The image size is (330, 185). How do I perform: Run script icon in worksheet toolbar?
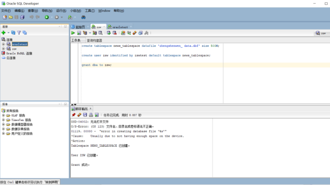click(x=79, y=33)
